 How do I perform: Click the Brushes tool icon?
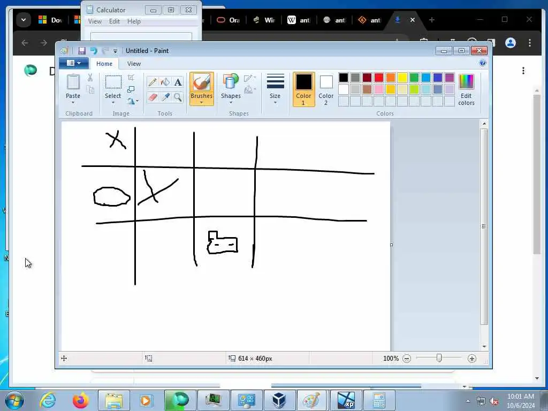[x=202, y=82]
